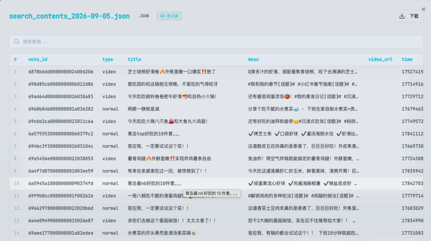This screenshot has height=241, width=431.
Task: Select note_id 694bc3f3000000001b03104c
Action: [x=61, y=146]
